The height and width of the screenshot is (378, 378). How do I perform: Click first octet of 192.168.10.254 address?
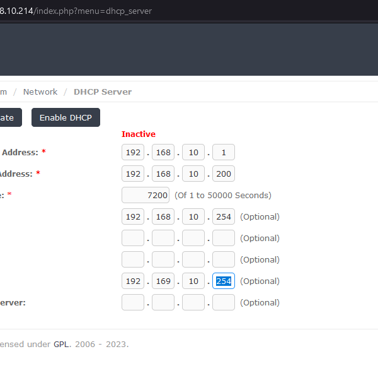[x=133, y=216]
